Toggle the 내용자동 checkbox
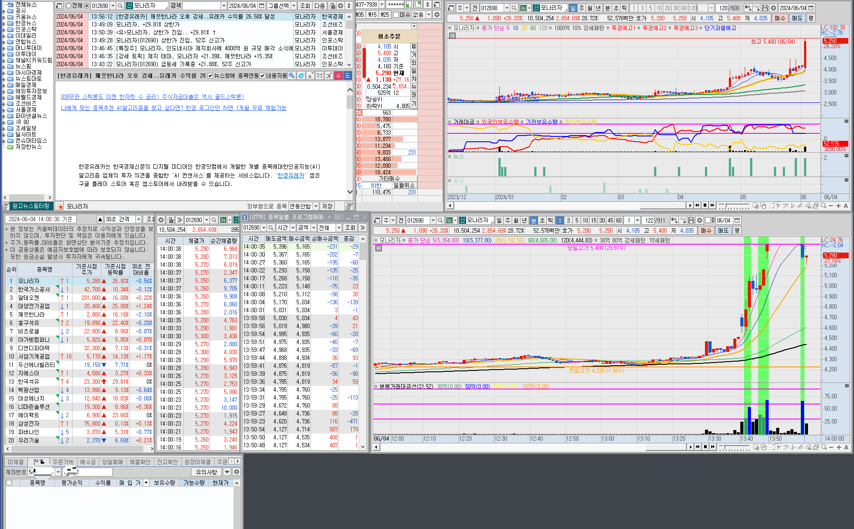854x529 pixels. coord(262,76)
